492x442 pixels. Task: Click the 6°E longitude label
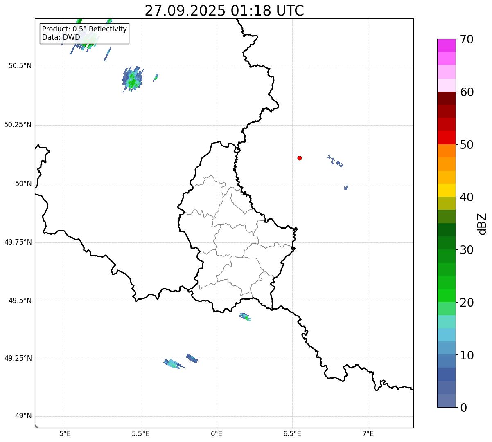[x=217, y=433]
